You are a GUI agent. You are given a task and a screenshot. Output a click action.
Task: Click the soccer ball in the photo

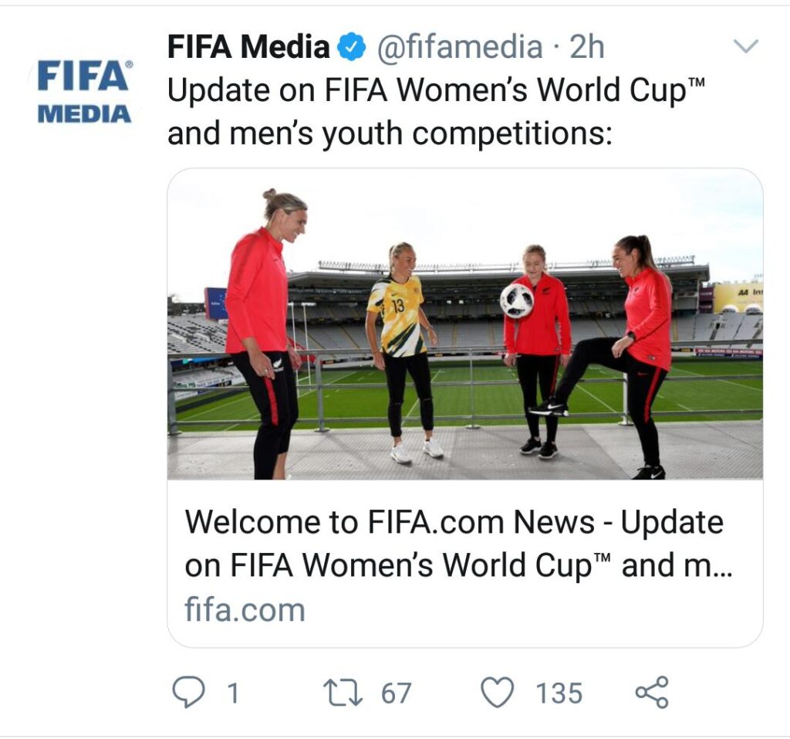pyautogui.click(x=516, y=300)
